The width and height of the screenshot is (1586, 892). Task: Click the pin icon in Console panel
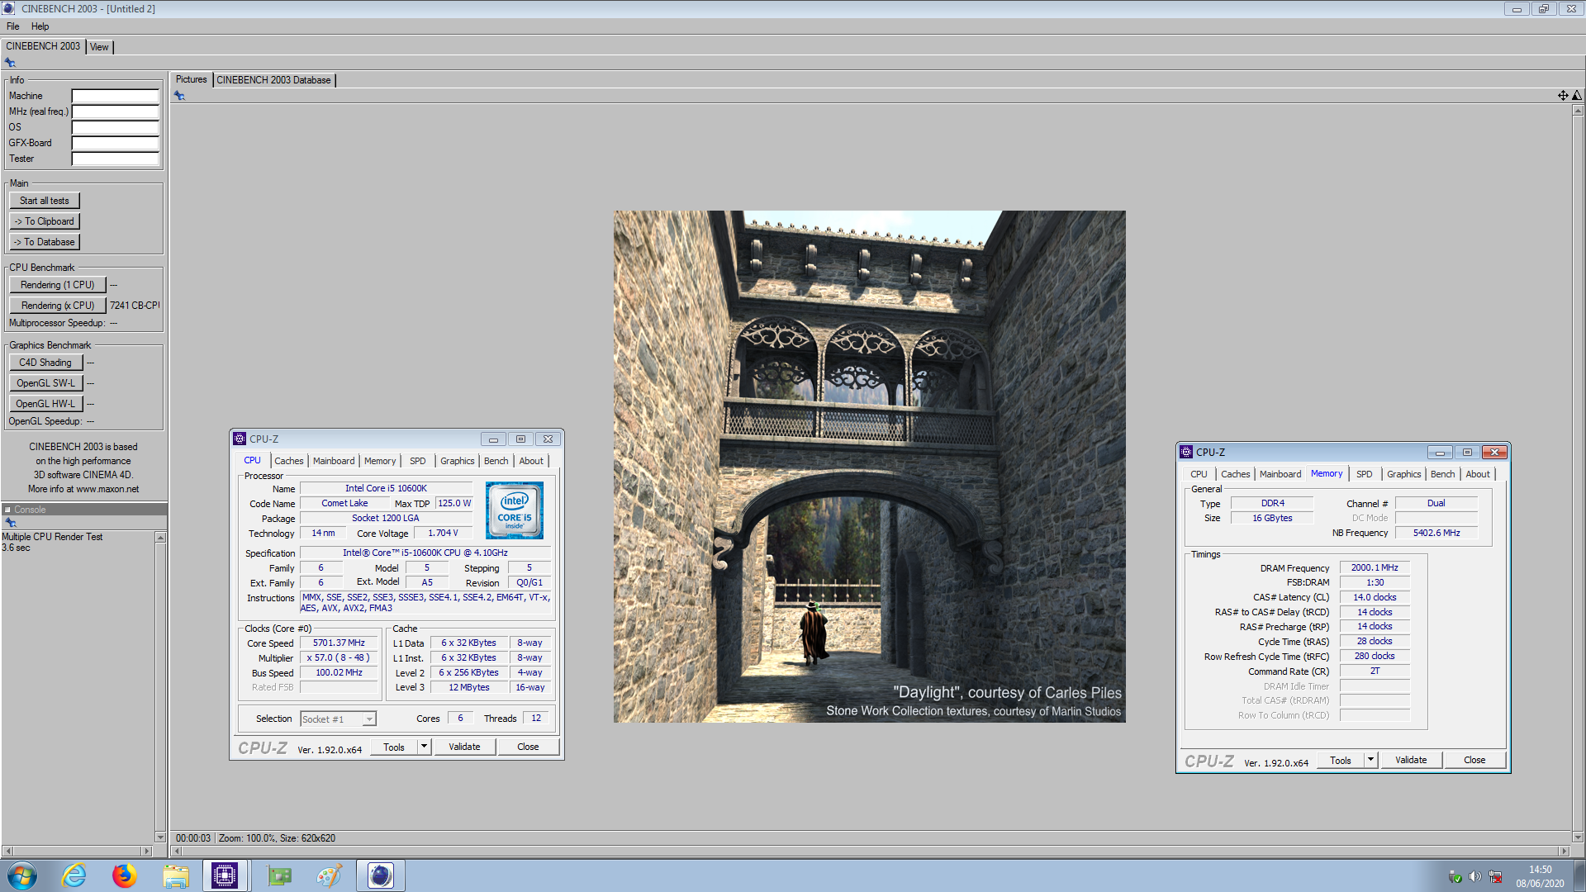coord(11,523)
